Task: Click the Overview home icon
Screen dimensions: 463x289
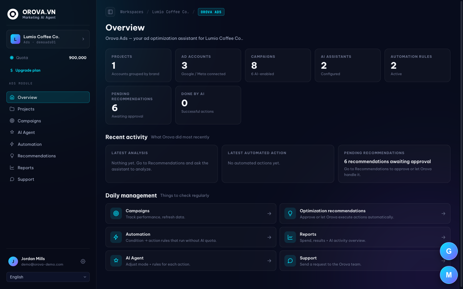Action: [12, 97]
